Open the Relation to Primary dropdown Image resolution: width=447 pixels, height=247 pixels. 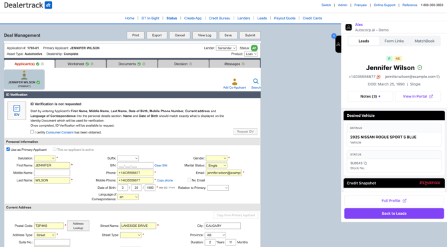(x=217, y=188)
